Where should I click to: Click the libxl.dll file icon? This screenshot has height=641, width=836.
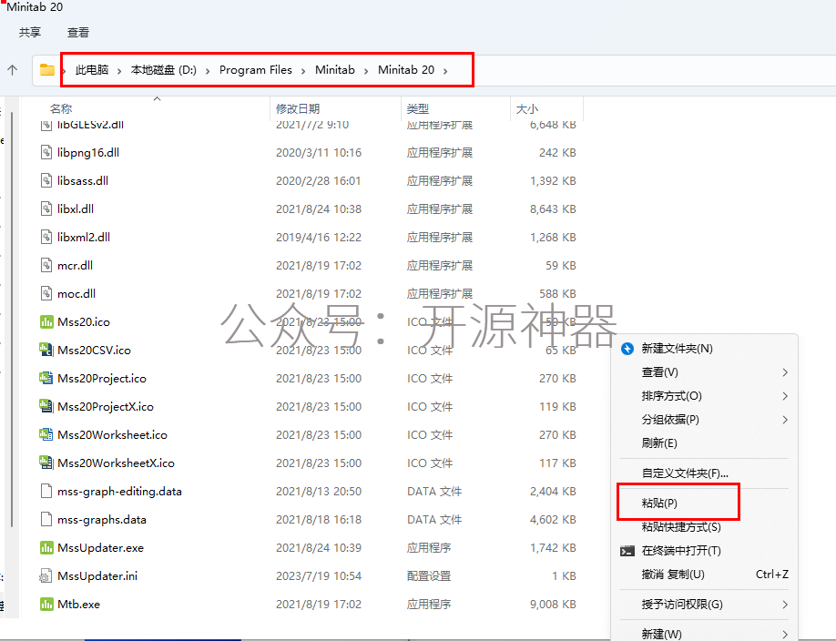(x=46, y=209)
